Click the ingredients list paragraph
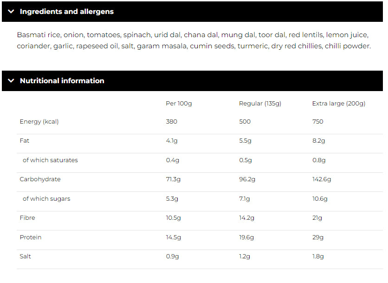The image size is (388, 283). [194, 40]
